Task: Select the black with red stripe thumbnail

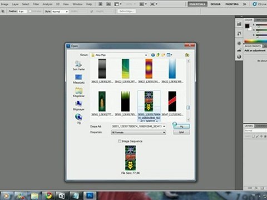Action: click(172, 101)
